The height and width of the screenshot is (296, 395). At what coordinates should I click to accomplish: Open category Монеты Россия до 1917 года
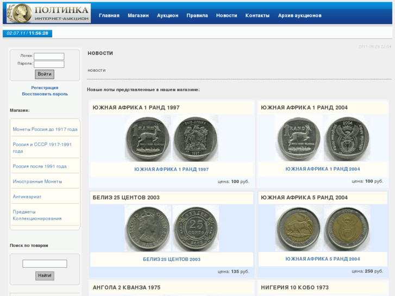point(45,129)
